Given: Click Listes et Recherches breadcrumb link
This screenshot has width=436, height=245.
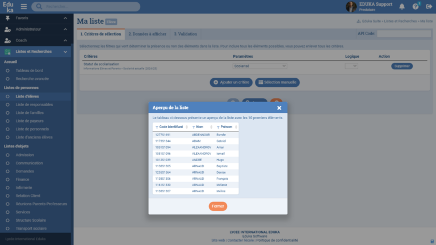Looking at the screenshot, I should pyautogui.click(x=400, y=21).
